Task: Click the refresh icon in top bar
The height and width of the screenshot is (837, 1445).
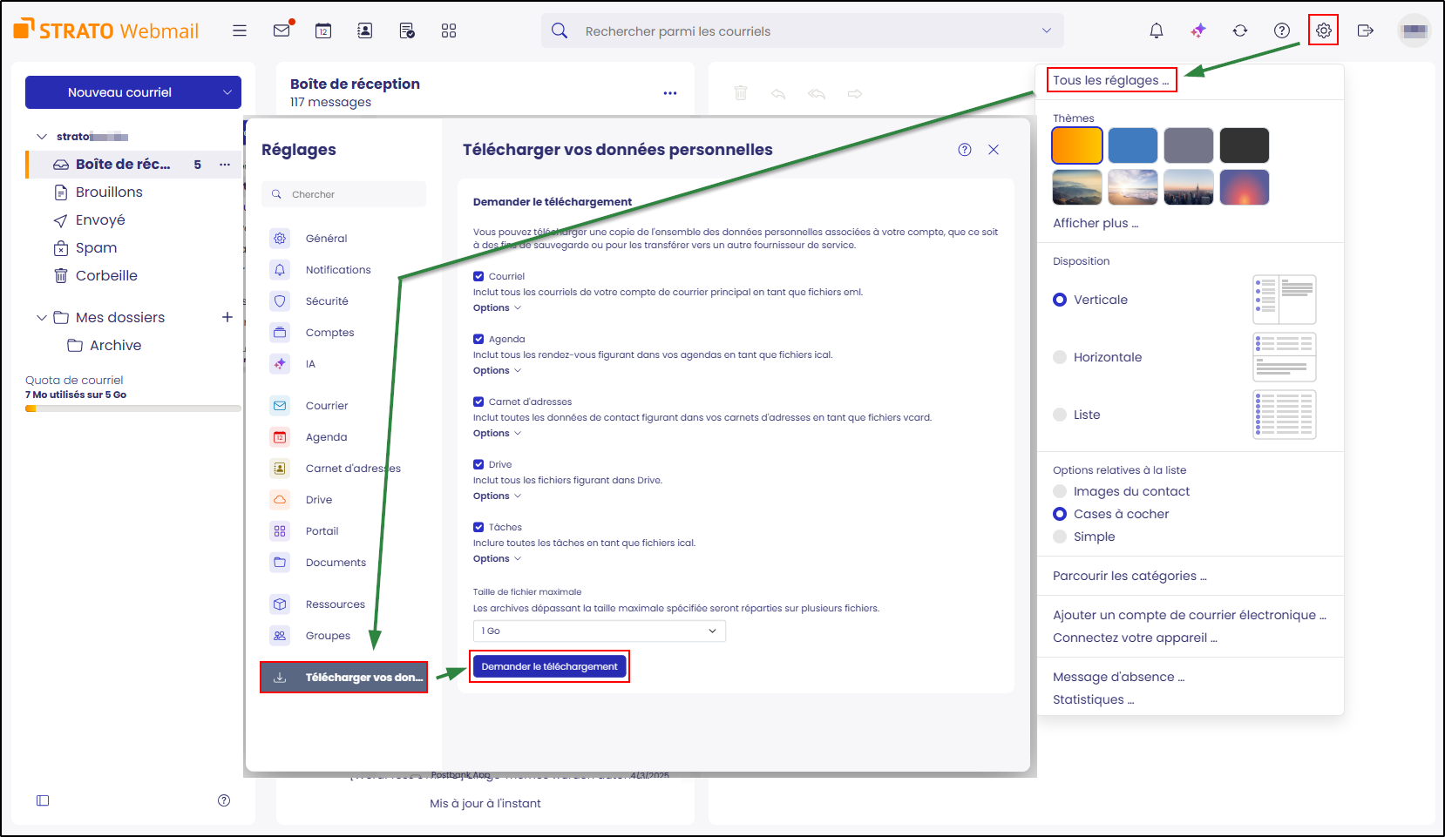Action: pos(1239,30)
